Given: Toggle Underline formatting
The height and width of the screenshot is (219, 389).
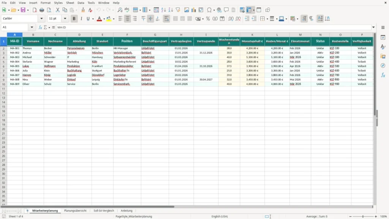Looking at the screenshot, I should click(88, 19).
